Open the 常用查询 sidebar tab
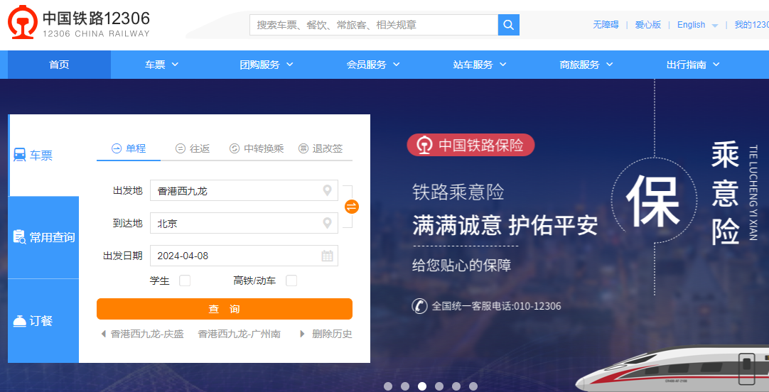Image resolution: width=769 pixels, height=392 pixels. coord(43,238)
